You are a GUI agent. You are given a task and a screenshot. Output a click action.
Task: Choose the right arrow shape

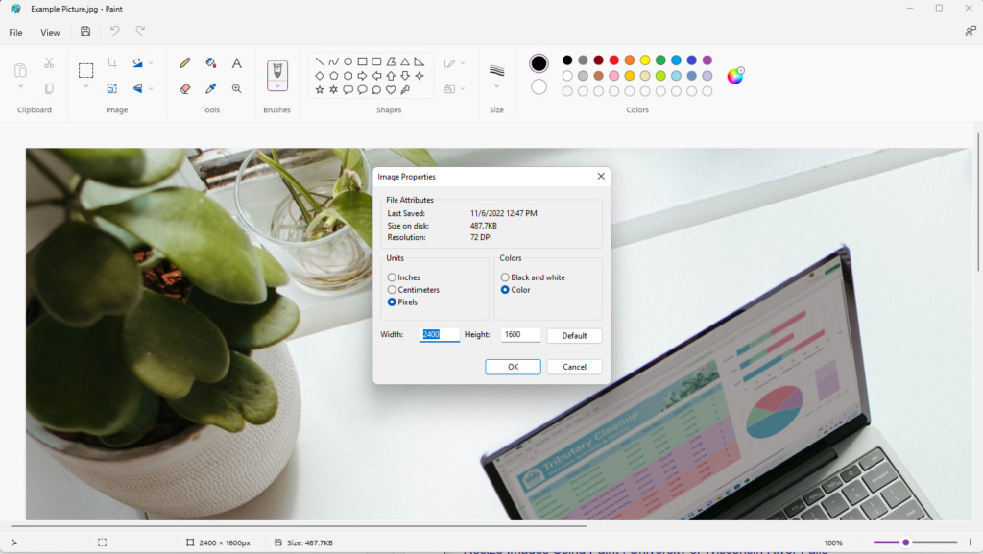pyautogui.click(x=362, y=76)
